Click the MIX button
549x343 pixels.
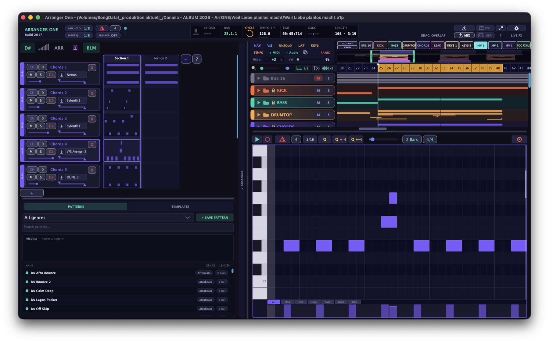pyautogui.click(x=464, y=35)
